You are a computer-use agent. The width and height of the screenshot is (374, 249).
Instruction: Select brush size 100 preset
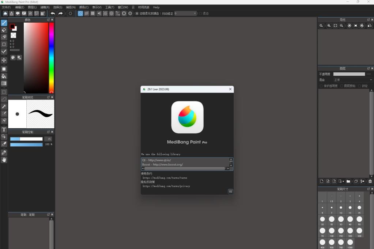[332, 232]
